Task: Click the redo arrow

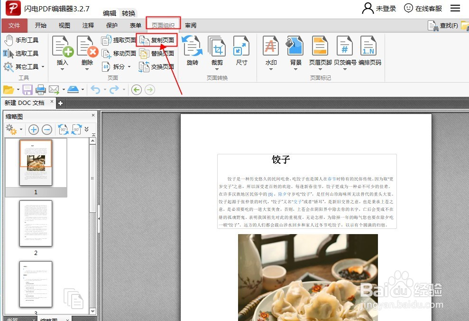Action: coord(114,90)
